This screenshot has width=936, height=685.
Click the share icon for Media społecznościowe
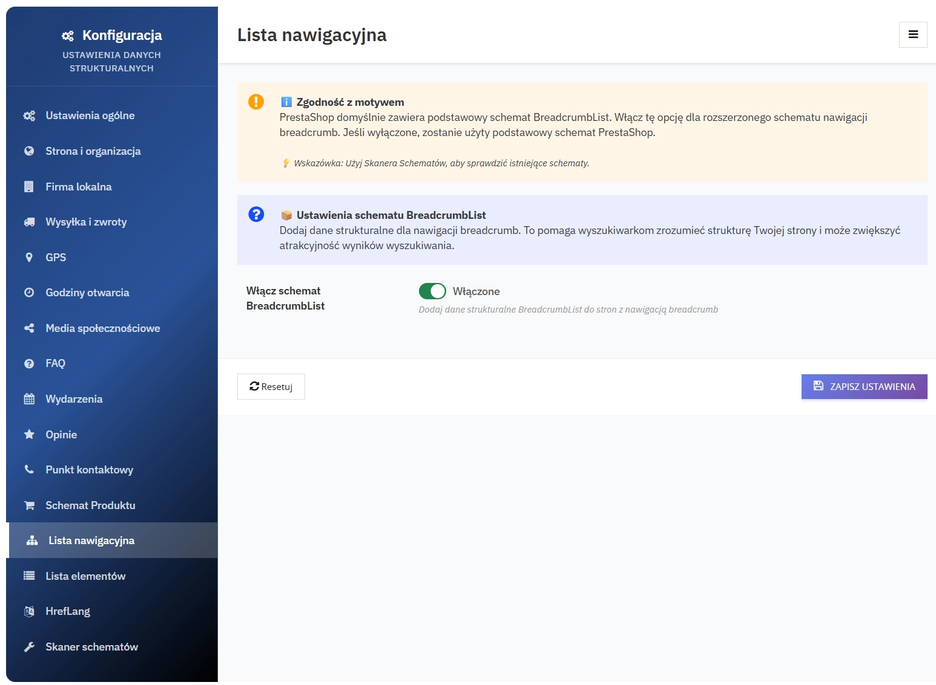(29, 328)
